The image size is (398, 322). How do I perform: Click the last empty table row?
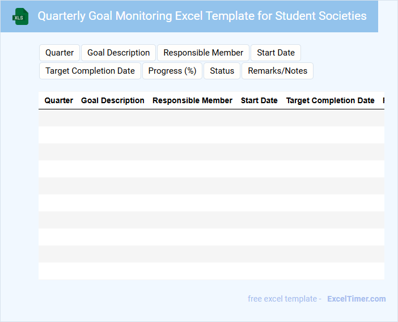211,271
